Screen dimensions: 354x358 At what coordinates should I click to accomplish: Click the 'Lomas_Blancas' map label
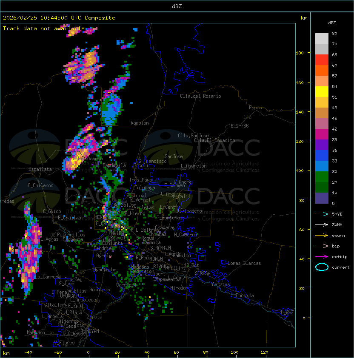point(244,263)
